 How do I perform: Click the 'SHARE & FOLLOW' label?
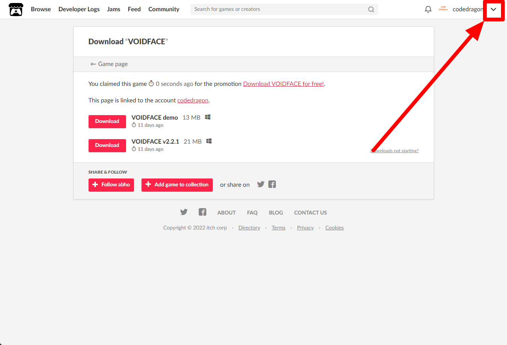pos(108,172)
